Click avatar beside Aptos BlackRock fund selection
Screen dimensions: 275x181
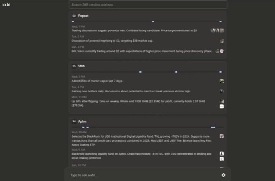point(222,136)
